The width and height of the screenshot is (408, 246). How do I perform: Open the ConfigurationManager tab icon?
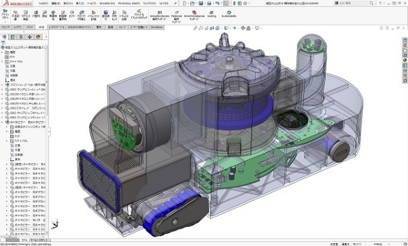pos(21,37)
